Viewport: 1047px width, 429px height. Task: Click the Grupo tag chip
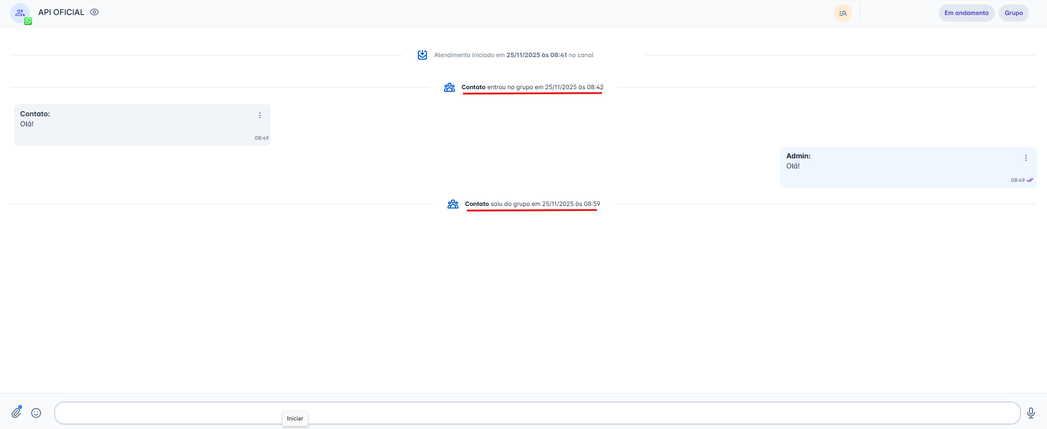[1013, 13]
